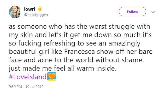Image resolution: width=159 pixels, height=95 pixels.
Task: Click the display name lowri
Action: click(x=30, y=9)
